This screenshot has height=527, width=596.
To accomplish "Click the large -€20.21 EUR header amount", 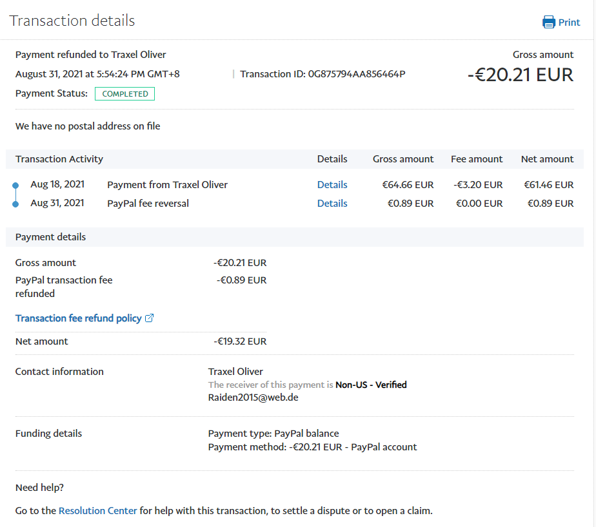I will click(x=520, y=75).
